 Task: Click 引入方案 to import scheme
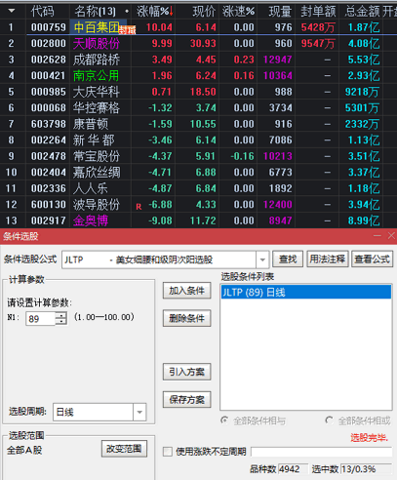pos(186,372)
